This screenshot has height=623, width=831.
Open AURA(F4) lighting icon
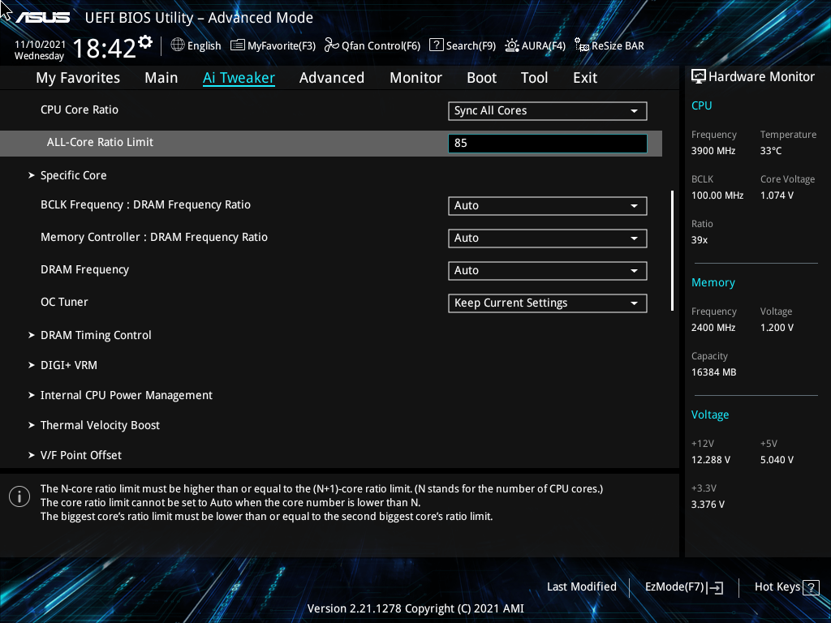coord(512,45)
